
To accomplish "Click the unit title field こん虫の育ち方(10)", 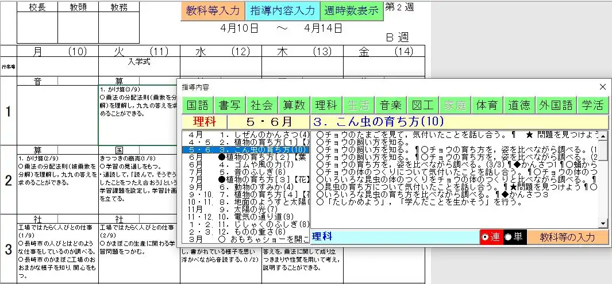I will tap(459, 122).
